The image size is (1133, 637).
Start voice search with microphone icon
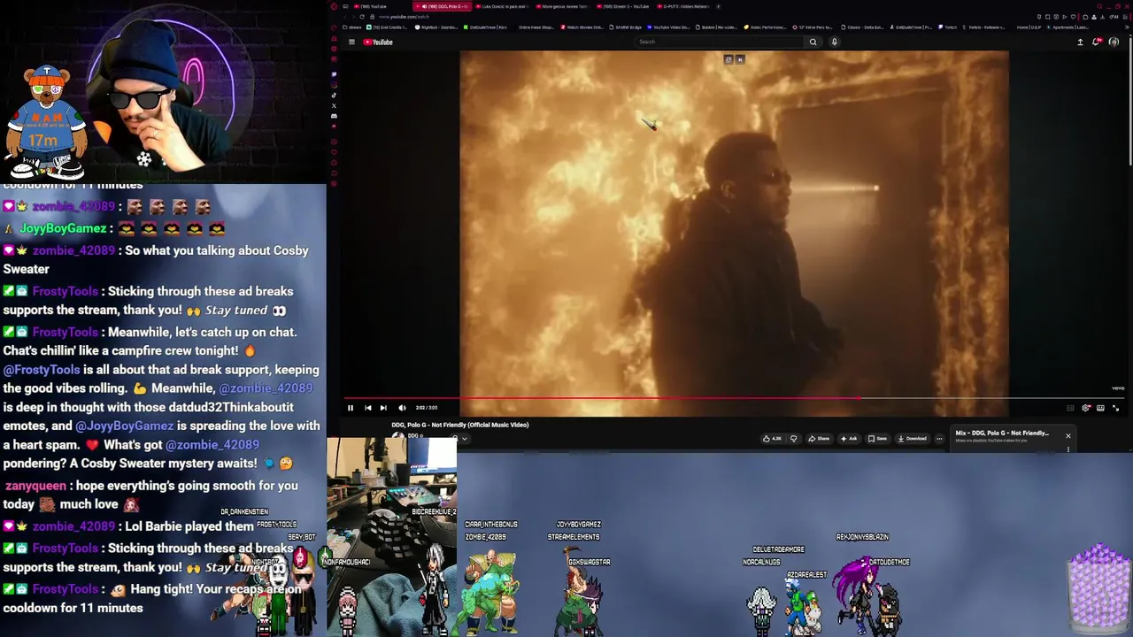(x=834, y=42)
